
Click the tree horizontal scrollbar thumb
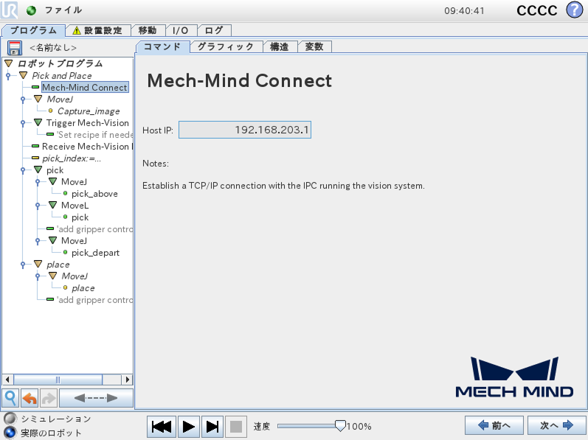coord(58,380)
